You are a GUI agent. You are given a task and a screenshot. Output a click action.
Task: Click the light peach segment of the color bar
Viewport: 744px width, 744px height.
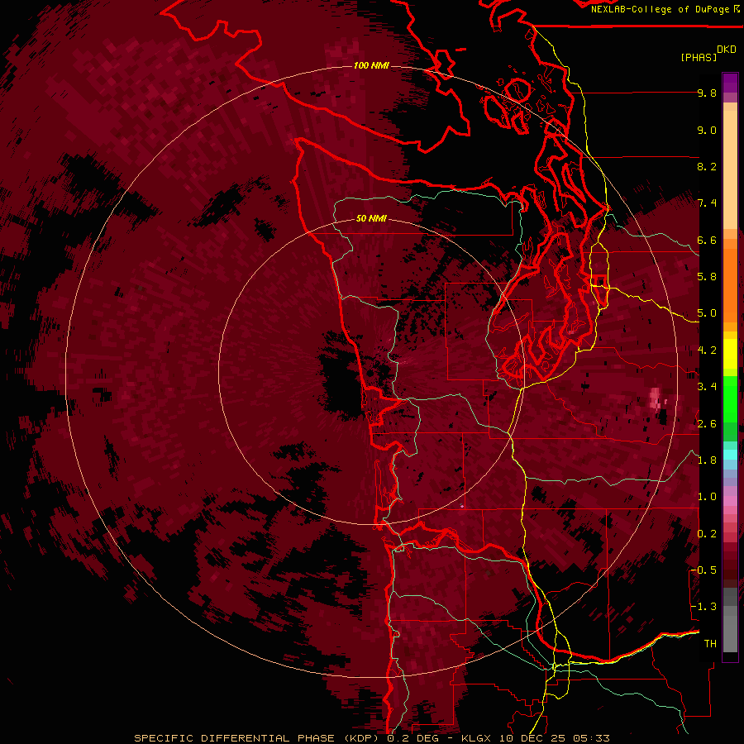point(730,169)
